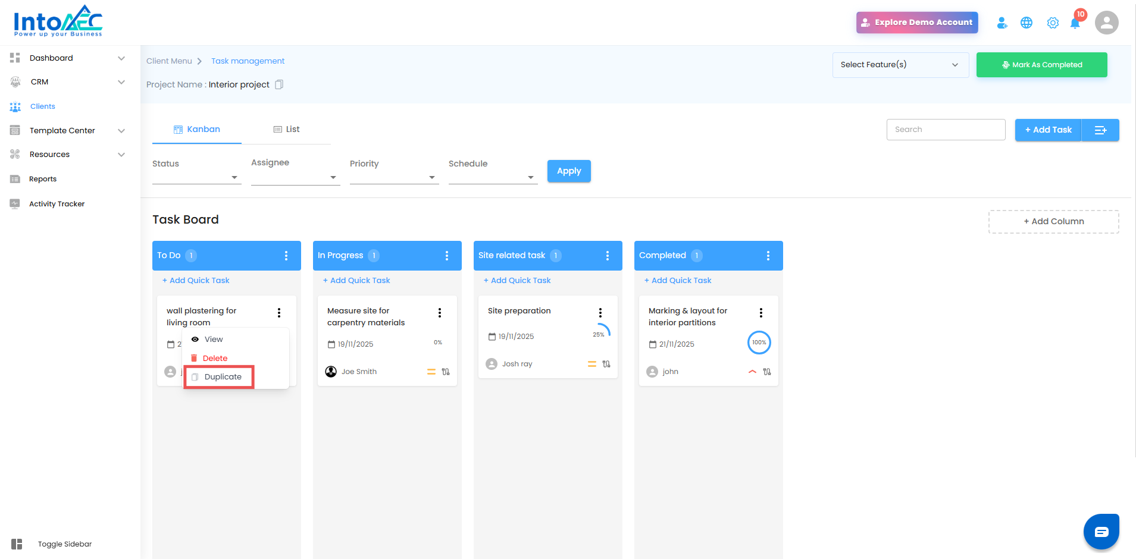The image size is (1136, 559).
Task: Open the To Do column options menu
Action: pos(286,256)
